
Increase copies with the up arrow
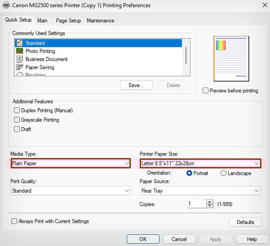tap(209, 202)
